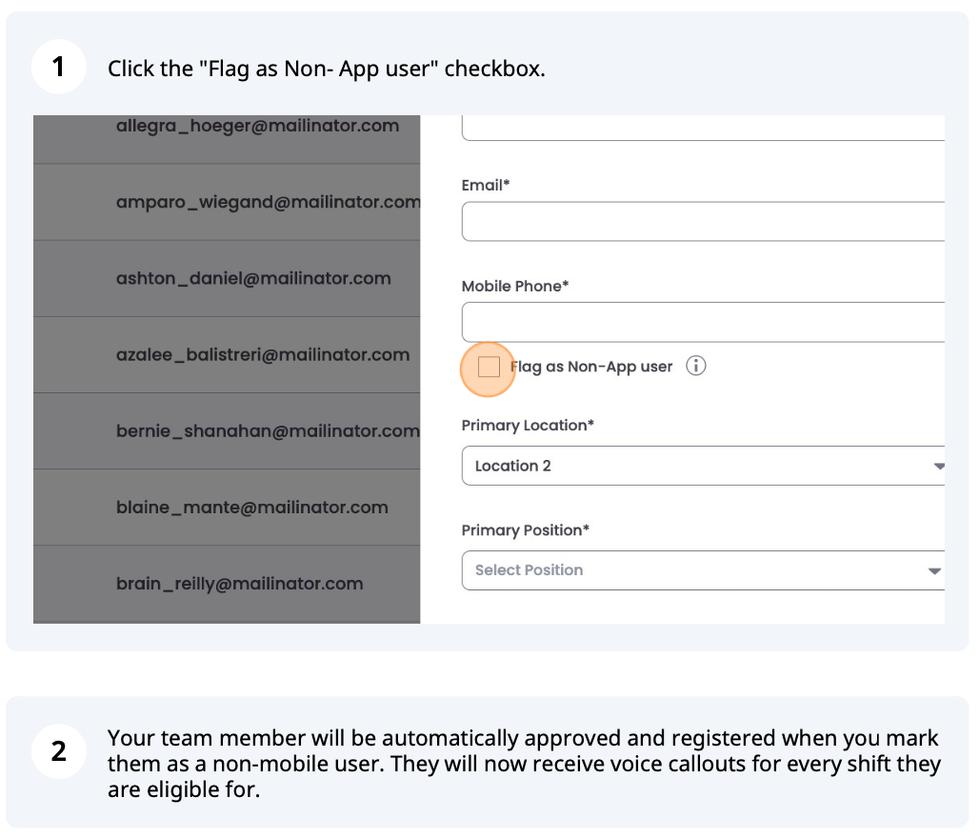Check the Flag as Non-App user checkbox
The height and width of the screenshot is (838, 979).
[489, 367]
